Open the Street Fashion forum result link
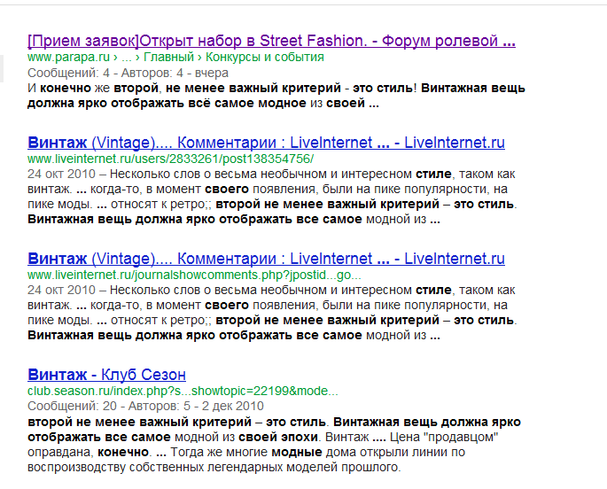The image size is (607, 489). coord(271,41)
